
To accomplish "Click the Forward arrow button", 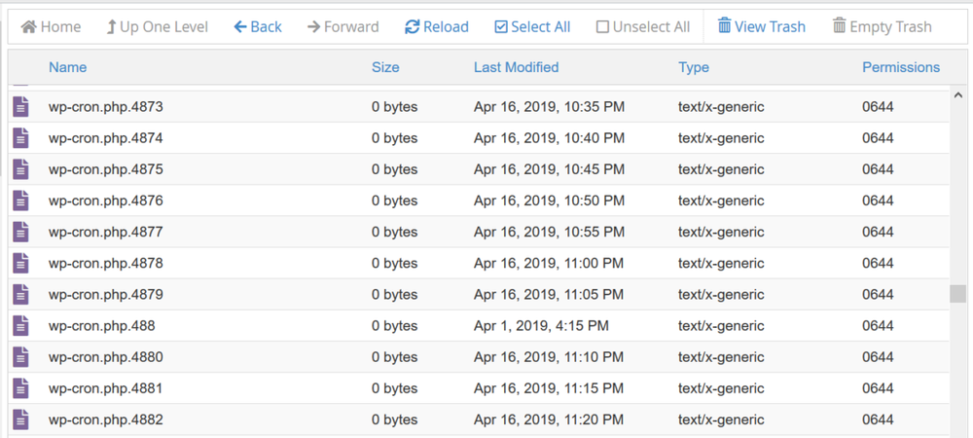I will [342, 27].
